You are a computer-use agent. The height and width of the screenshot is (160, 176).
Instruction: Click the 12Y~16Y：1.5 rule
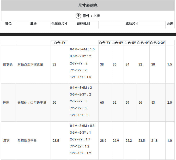click(81, 77)
